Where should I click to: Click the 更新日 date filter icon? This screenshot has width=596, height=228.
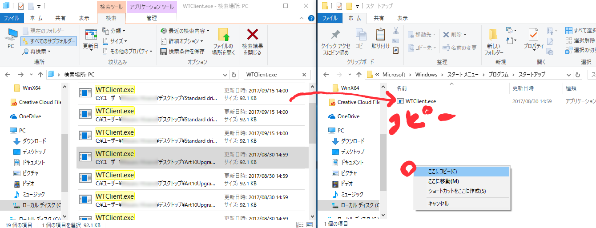click(91, 40)
